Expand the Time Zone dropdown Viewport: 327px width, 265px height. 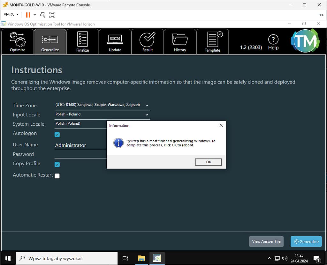click(x=147, y=105)
